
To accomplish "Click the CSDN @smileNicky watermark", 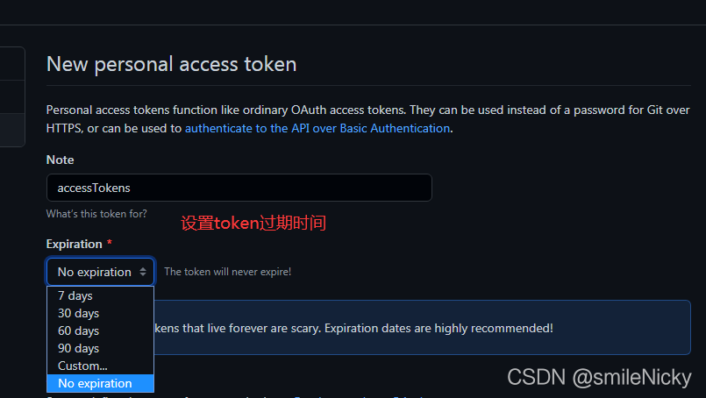I will point(599,377).
